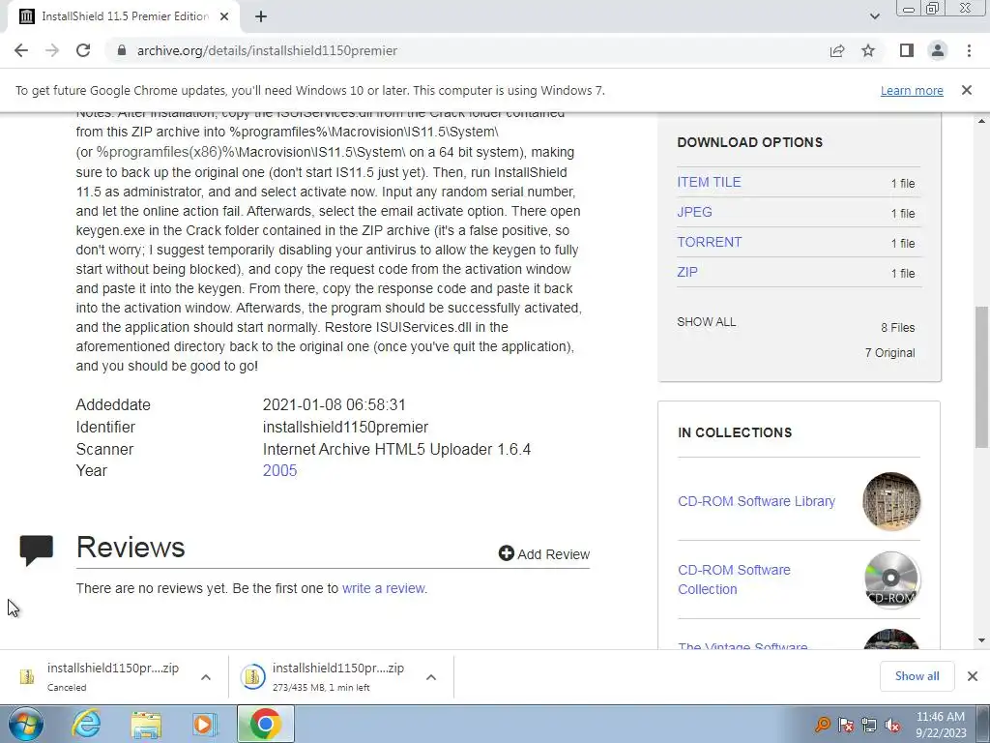Image resolution: width=990 pixels, height=743 pixels.
Task: Go back using browser back arrow
Action: tap(21, 50)
